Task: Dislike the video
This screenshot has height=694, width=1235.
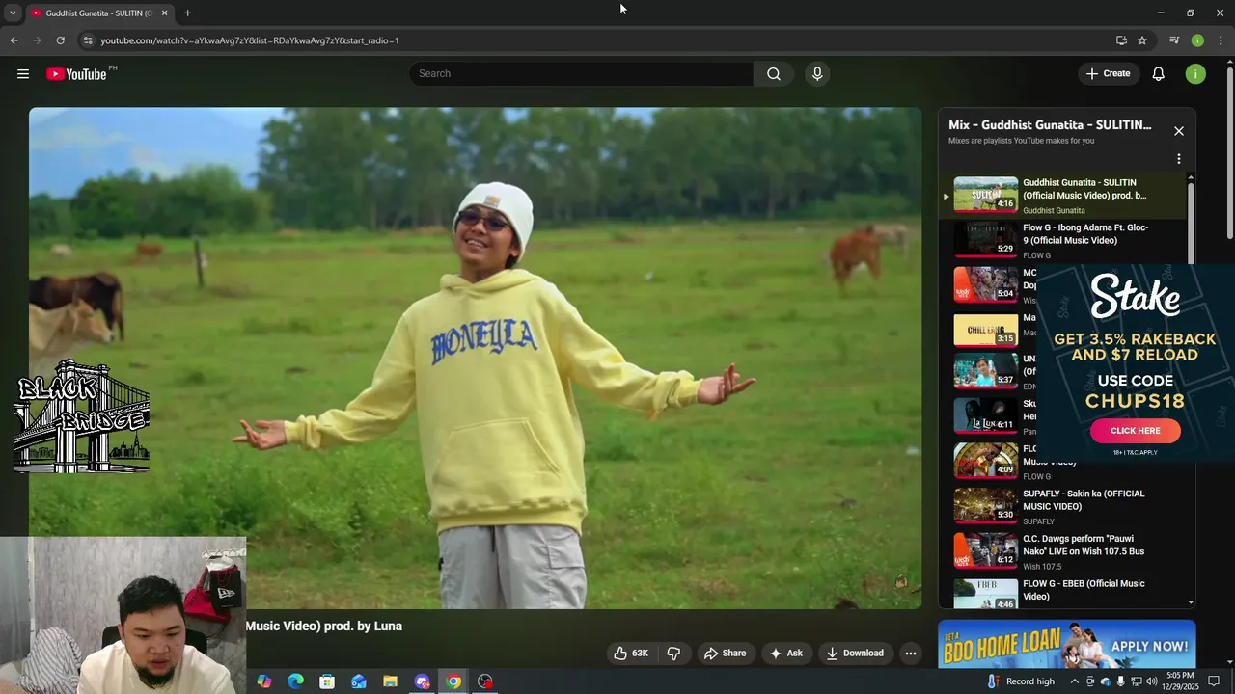Action: (673, 654)
